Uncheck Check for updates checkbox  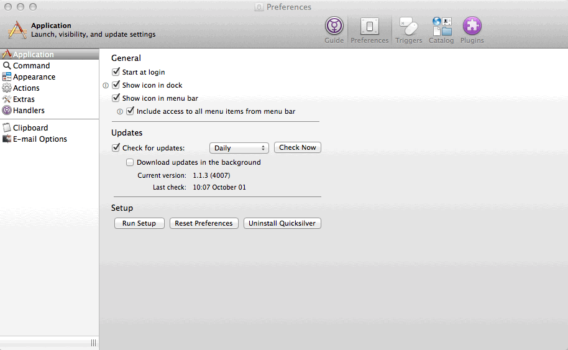pos(116,147)
